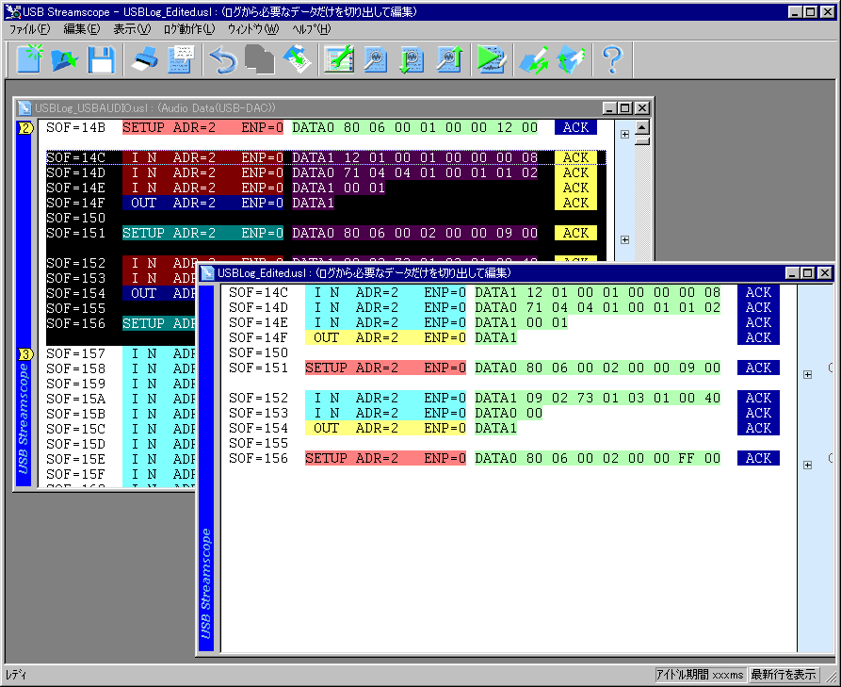This screenshot has height=687, width=841.
Task: Click the highlighted SOF=14C row in USBAUDIO window
Action: coord(326,157)
